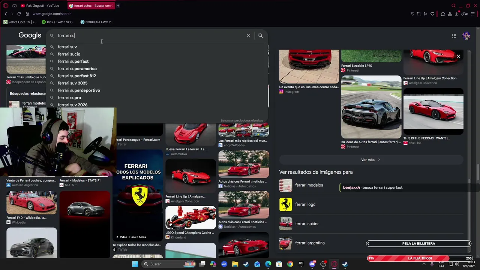Screen dimensions: 480x270
Task: Open the Kick / Twitch VOD bookmark
Action: click(x=58, y=22)
